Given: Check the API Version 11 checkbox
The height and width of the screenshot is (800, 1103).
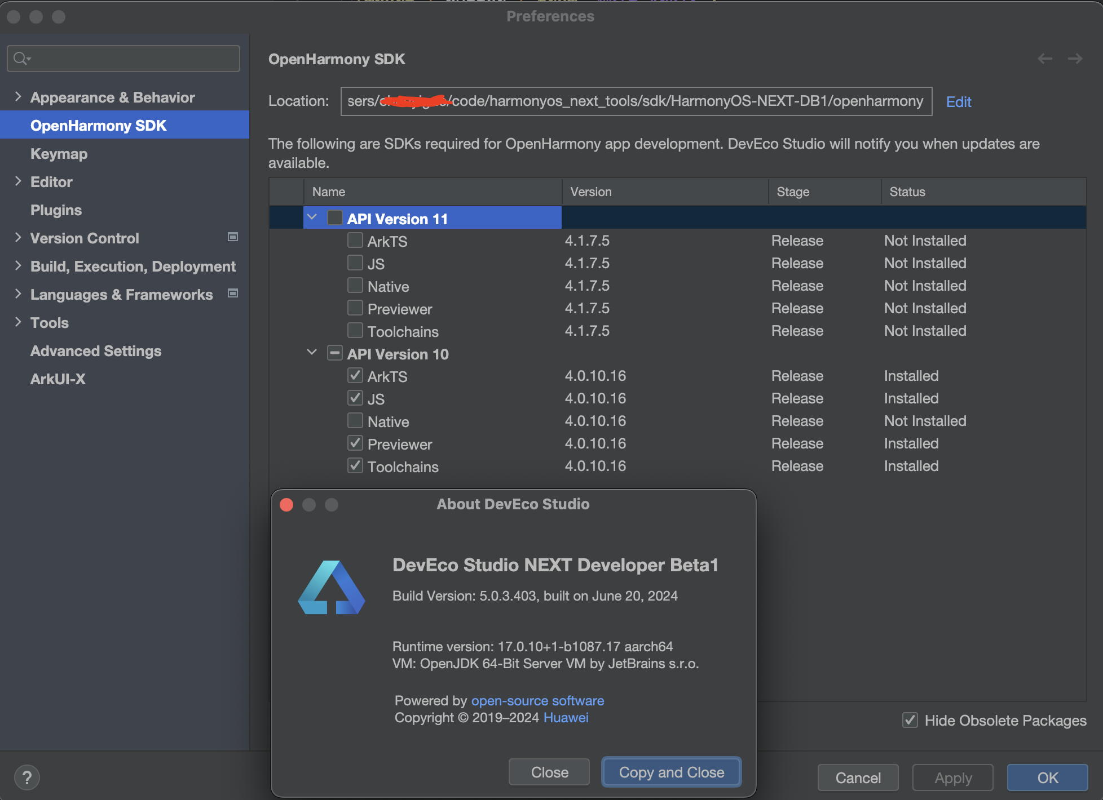Looking at the screenshot, I should tap(335, 217).
